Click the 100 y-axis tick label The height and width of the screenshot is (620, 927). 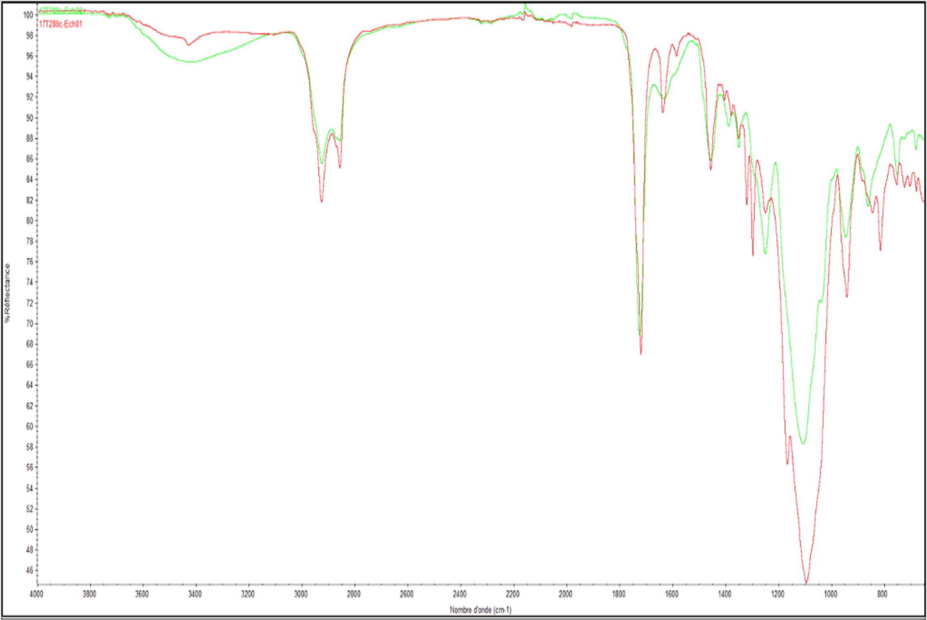click(x=28, y=15)
